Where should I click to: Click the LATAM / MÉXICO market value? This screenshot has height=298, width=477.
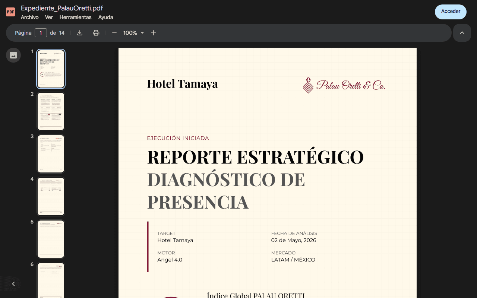point(293,260)
